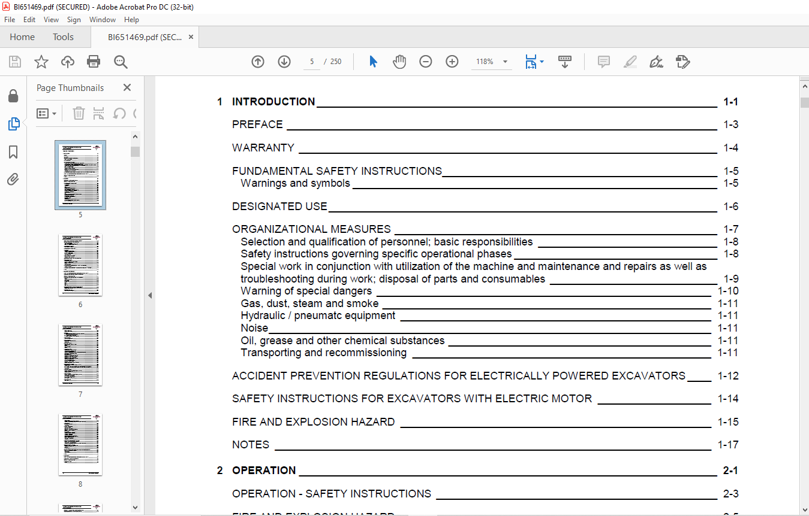Open the Sign document pen tool
This screenshot has height=516, width=809.
pos(656,62)
